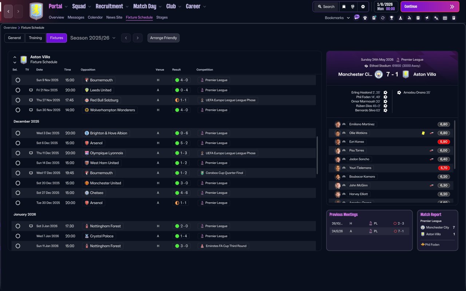
Task: Open the messages bubble with 9+ badge
Action: (357, 17)
